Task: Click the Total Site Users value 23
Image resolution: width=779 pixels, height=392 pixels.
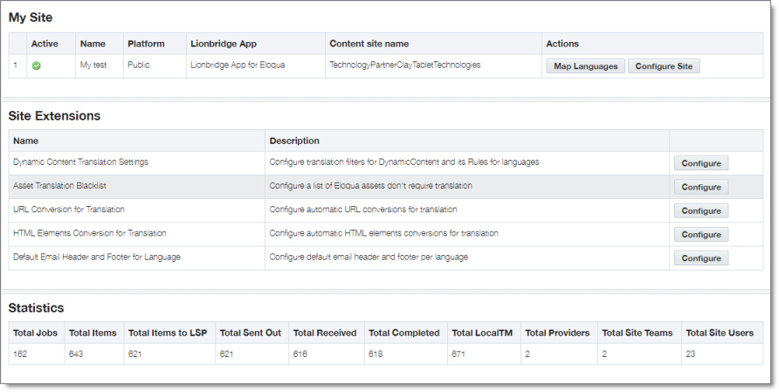Action: [691, 354]
